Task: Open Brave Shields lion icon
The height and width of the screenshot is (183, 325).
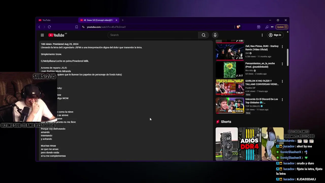Action: pyautogui.click(x=238, y=27)
